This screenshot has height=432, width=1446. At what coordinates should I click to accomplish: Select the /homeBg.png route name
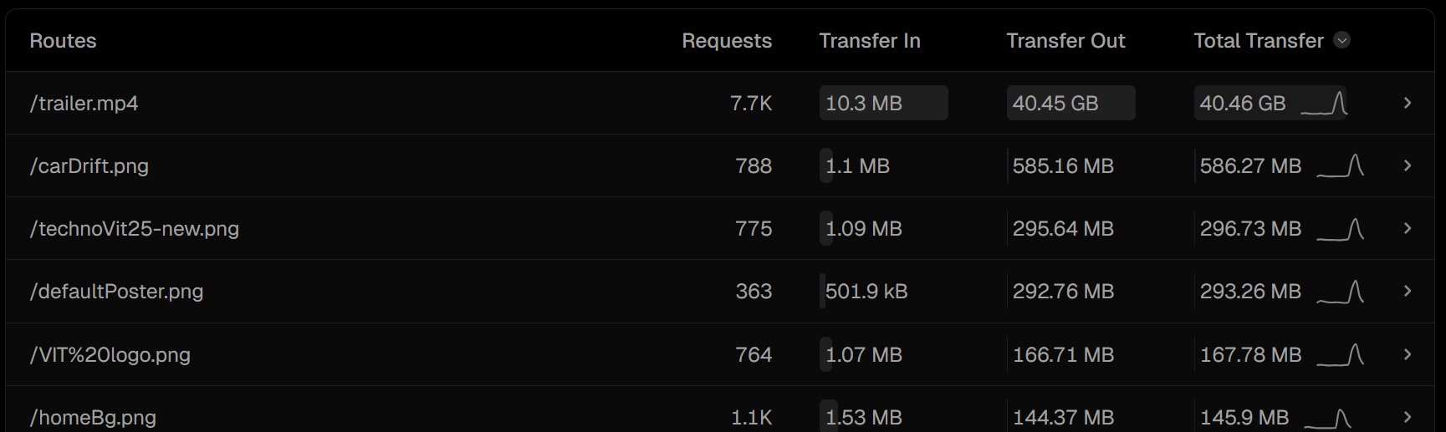(93, 417)
